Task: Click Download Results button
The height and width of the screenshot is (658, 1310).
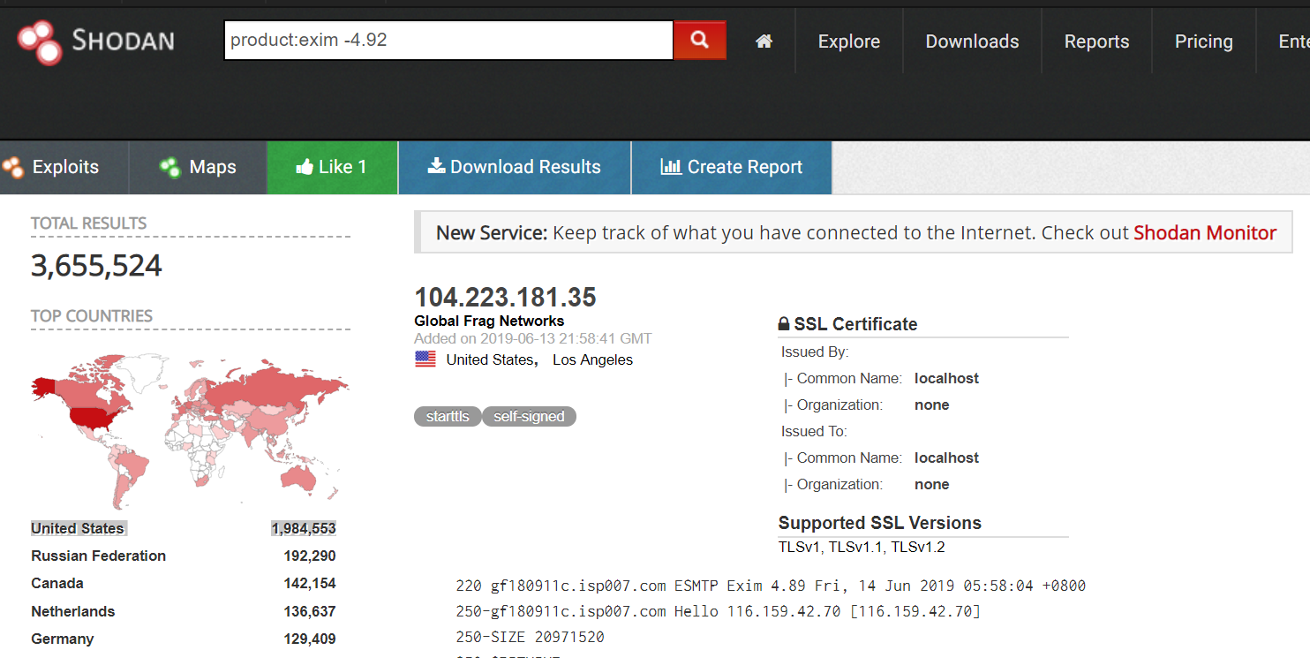Action: [x=515, y=167]
